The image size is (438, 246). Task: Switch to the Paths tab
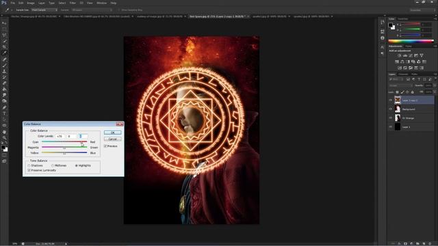(415, 74)
